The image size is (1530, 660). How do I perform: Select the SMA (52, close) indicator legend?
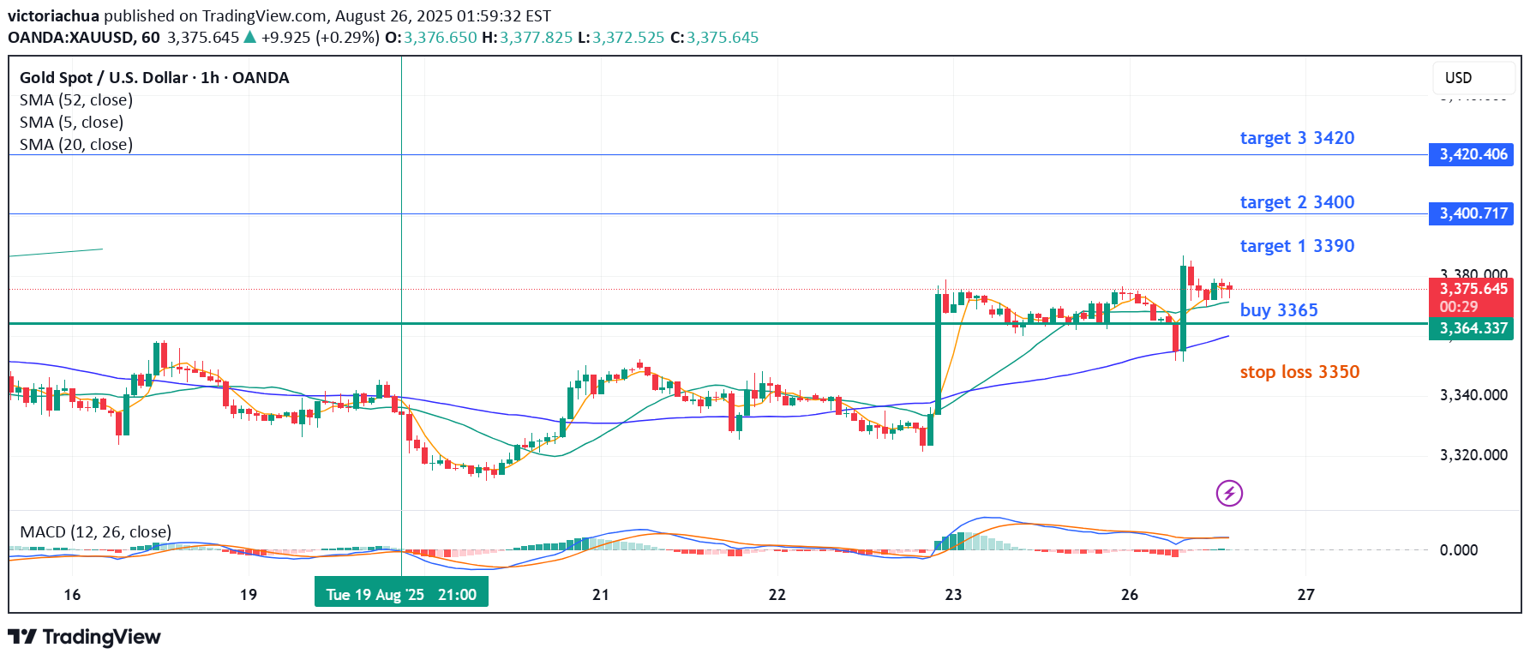click(76, 100)
